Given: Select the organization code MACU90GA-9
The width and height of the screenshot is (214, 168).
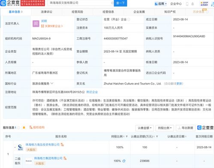Looking at the screenshot, I should point(41,39).
